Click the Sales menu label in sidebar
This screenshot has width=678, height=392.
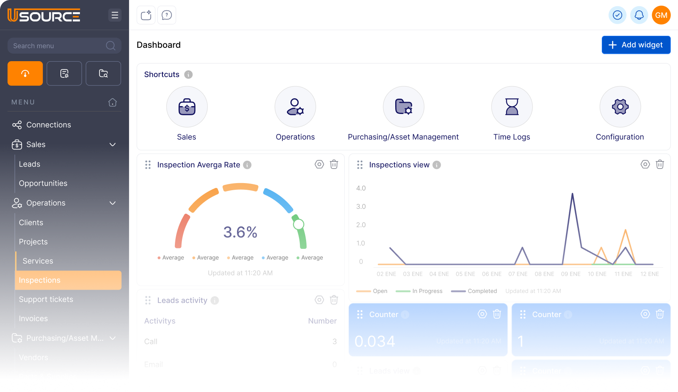pos(36,145)
